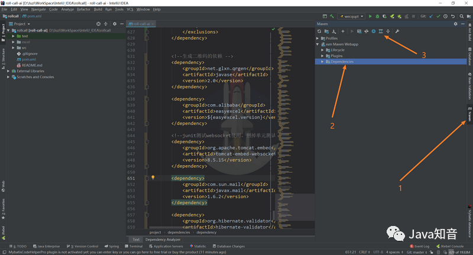The height and width of the screenshot is (255, 473).
Task: Click Execute Maven Goal icon
Action: tap(359, 31)
